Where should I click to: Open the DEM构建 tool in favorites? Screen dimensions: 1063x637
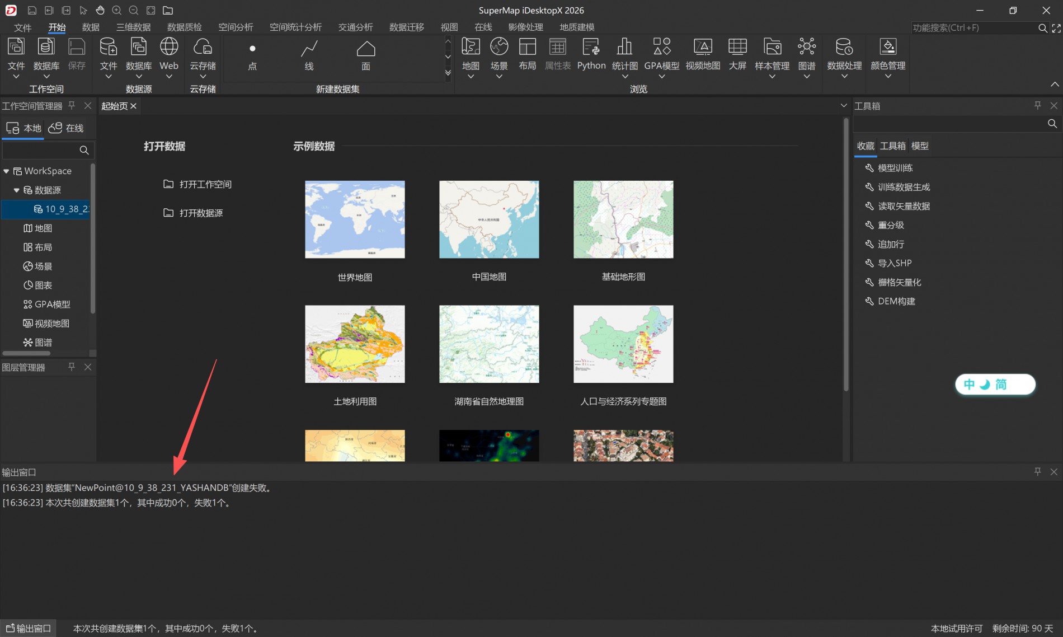click(x=890, y=301)
